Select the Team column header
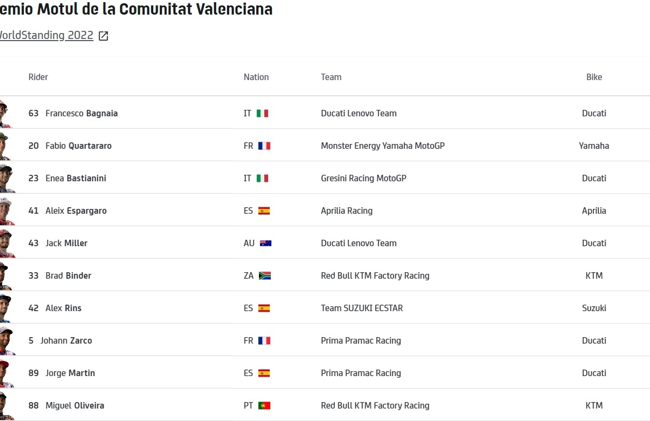The height and width of the screenshot is (421, 650). [x=331, y=77]
